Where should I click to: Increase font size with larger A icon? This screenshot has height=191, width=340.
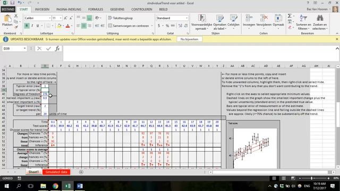click(x=65, y=18)
